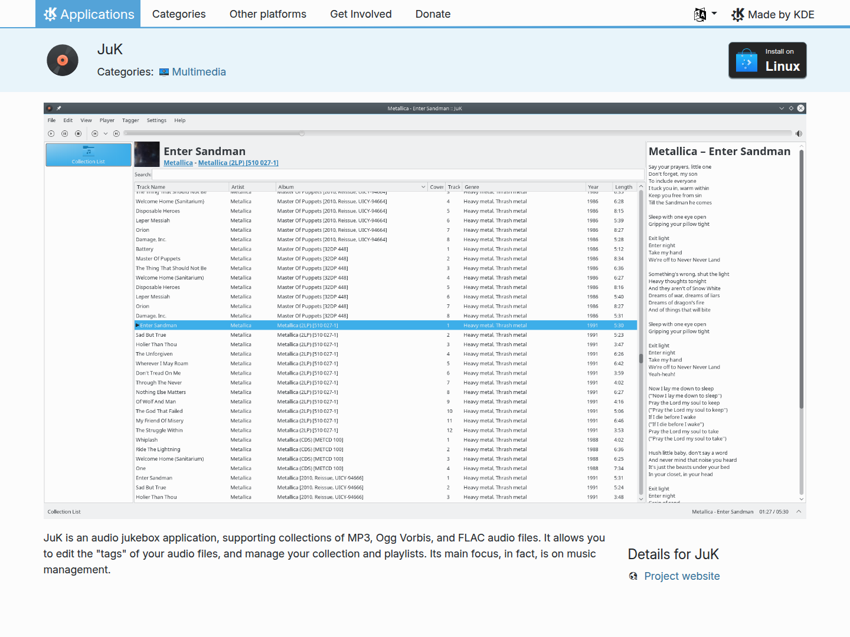Sort by the Year column header
Image resolution: width=850 pixels, height=637 pixels.
pos(598,187)
